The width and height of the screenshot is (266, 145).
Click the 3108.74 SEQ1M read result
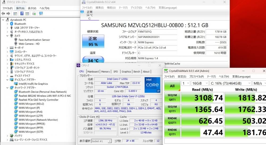[202, 98]
